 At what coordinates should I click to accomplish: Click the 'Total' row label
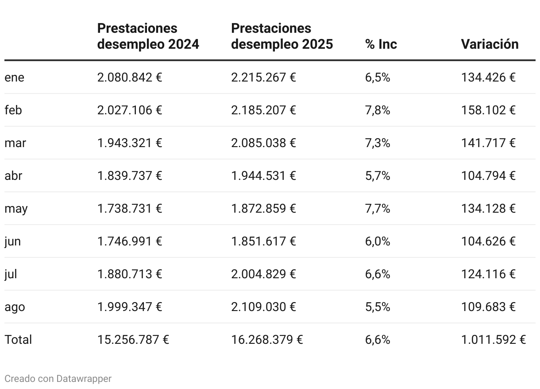(18, 340)
